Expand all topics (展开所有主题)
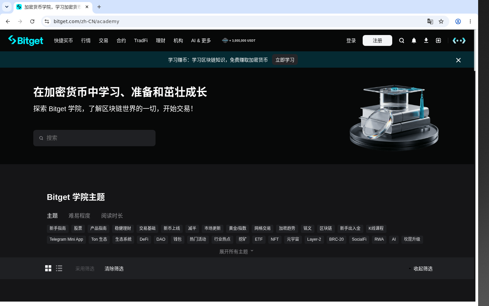Viewport: 489px width, 306px height. [236, 252]
